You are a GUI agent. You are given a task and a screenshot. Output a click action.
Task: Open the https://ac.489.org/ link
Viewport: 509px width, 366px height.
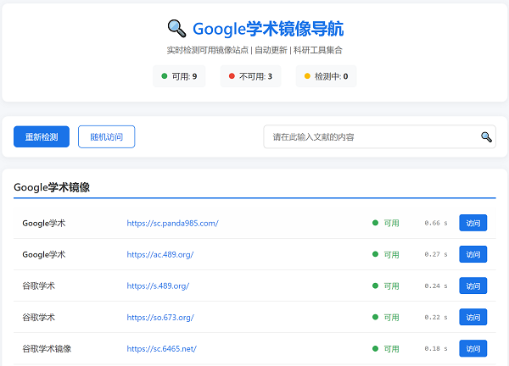160,254
